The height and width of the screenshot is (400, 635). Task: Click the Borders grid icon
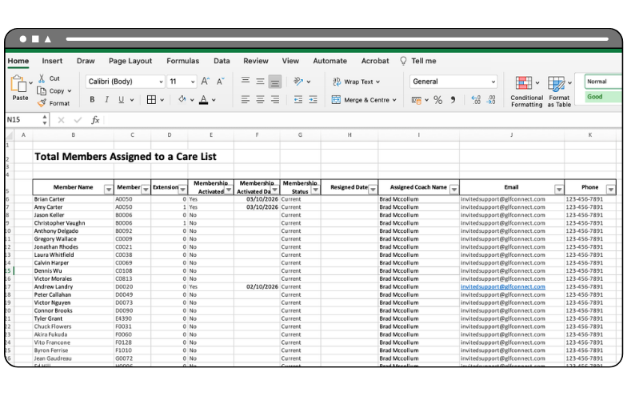(x=151, y=100)
